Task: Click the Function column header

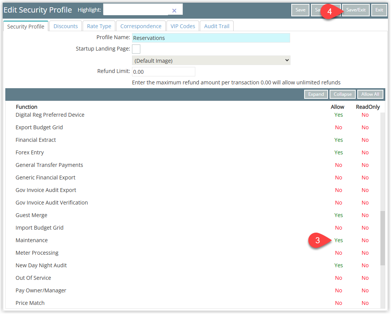Action: tap(27, 107)
